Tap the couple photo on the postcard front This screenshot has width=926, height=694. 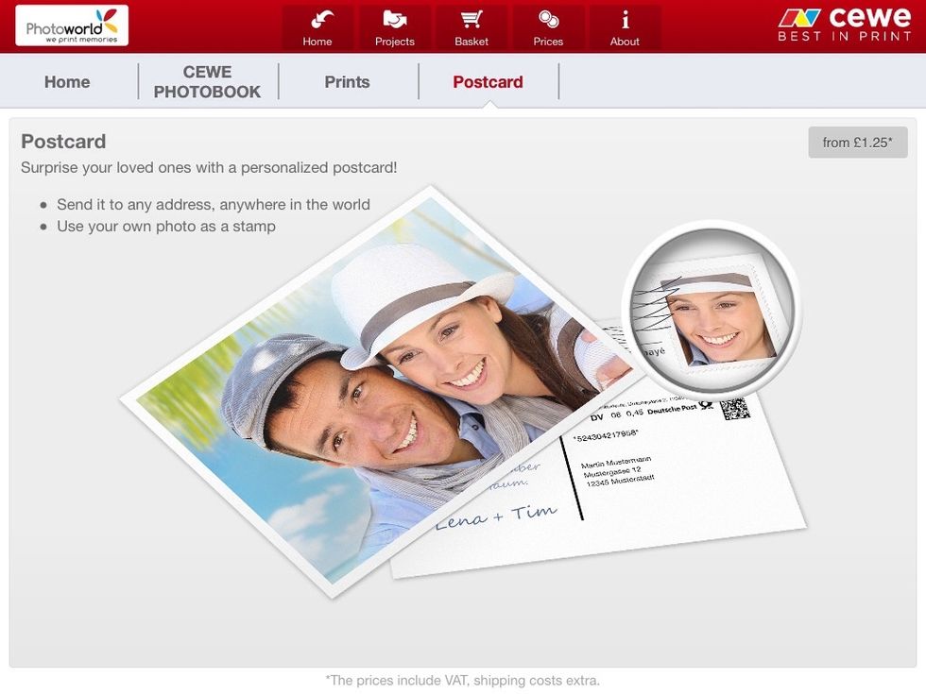pyautogui.click(x=378, y=387)
